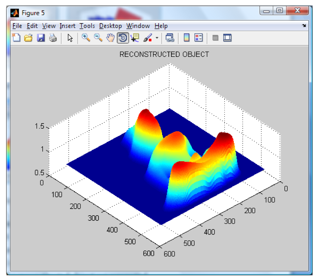Select the Zoom In magnifier tool
This screenshot has width=319, height=280.
[x=86, y=38]
